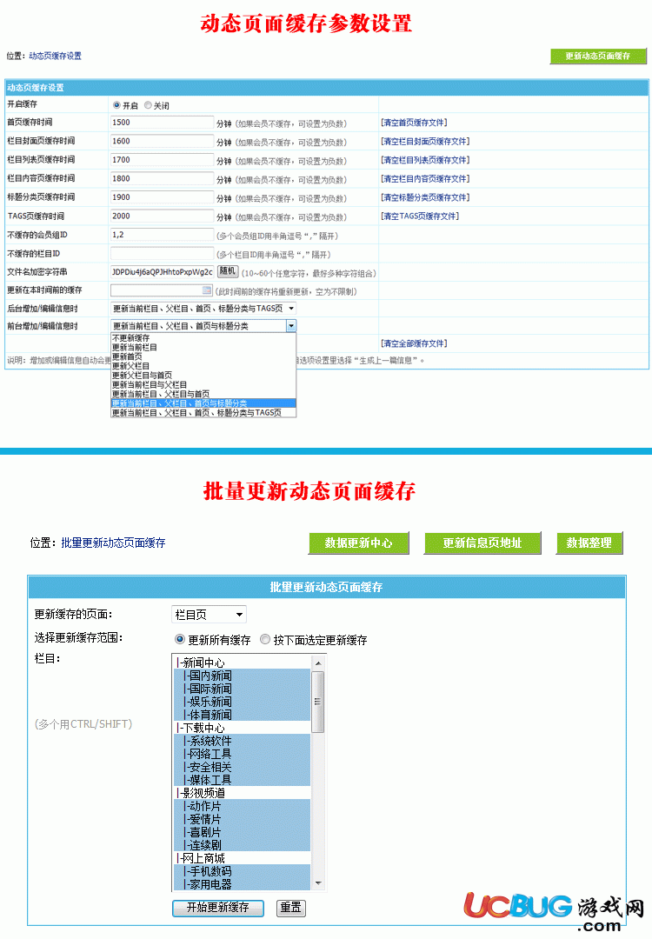Select 网上商城 in column list

242,858
